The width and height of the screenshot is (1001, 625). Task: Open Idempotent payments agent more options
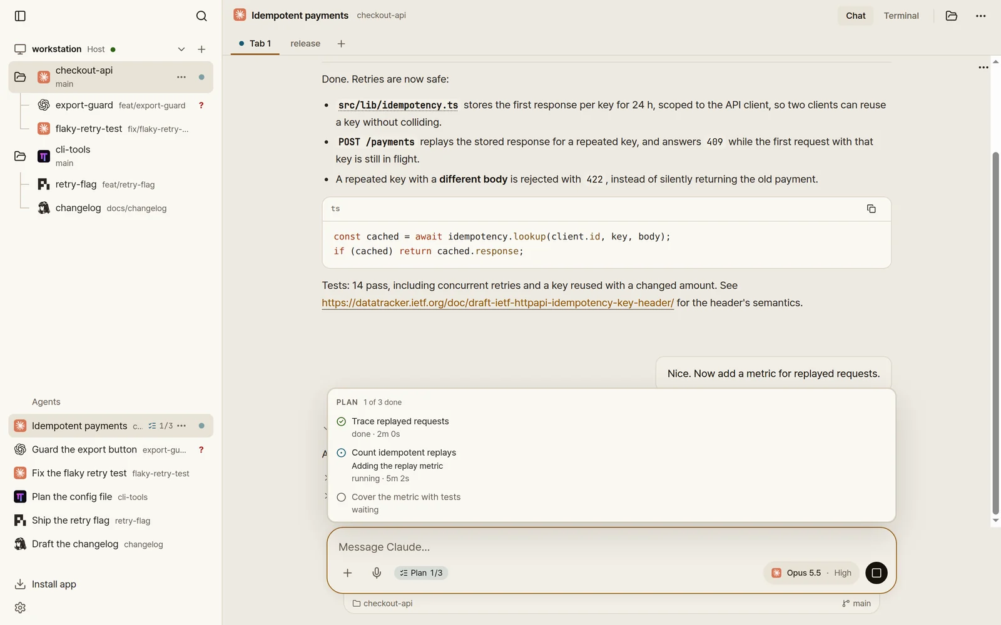click(181, 426)
